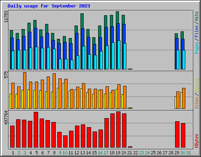The height and width of the screenshot is (157, 201).
Task: Click the red KBytes bar for day 29
Action: click(x=177, y=135)
